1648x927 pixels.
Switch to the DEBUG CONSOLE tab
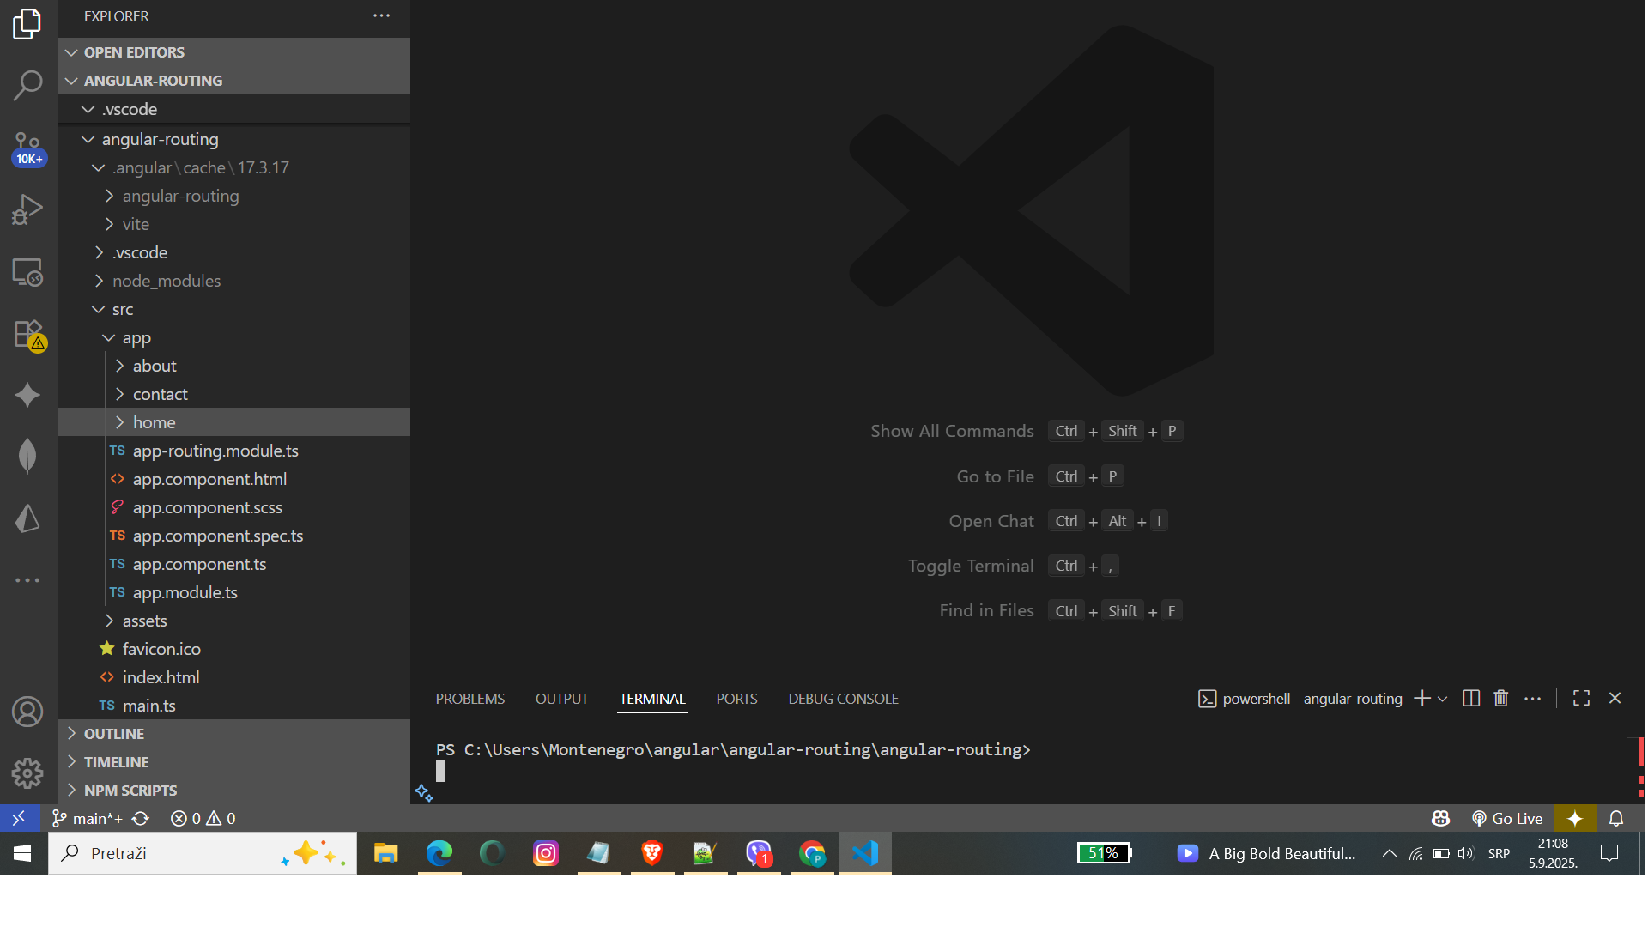(843, 699)
